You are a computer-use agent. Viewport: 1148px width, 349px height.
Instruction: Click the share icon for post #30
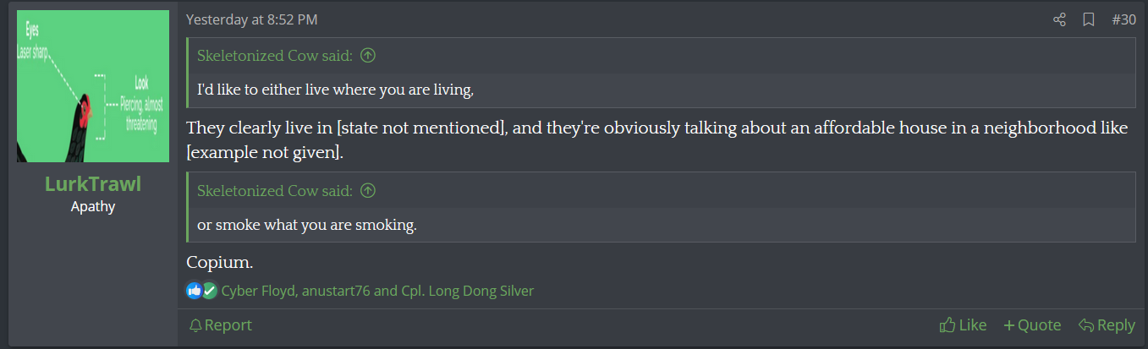click(1059, 19)
